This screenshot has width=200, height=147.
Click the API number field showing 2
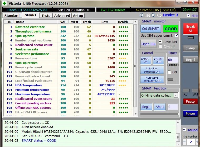[191, 142]
